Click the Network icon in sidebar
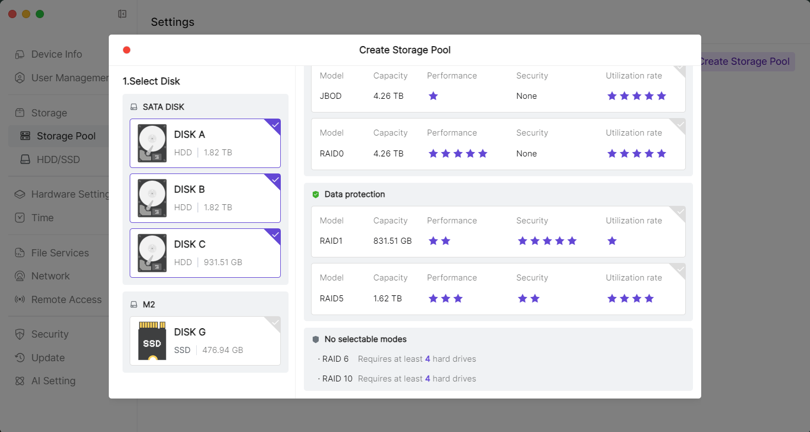The image size is (810, 432). tap(20, 276)
